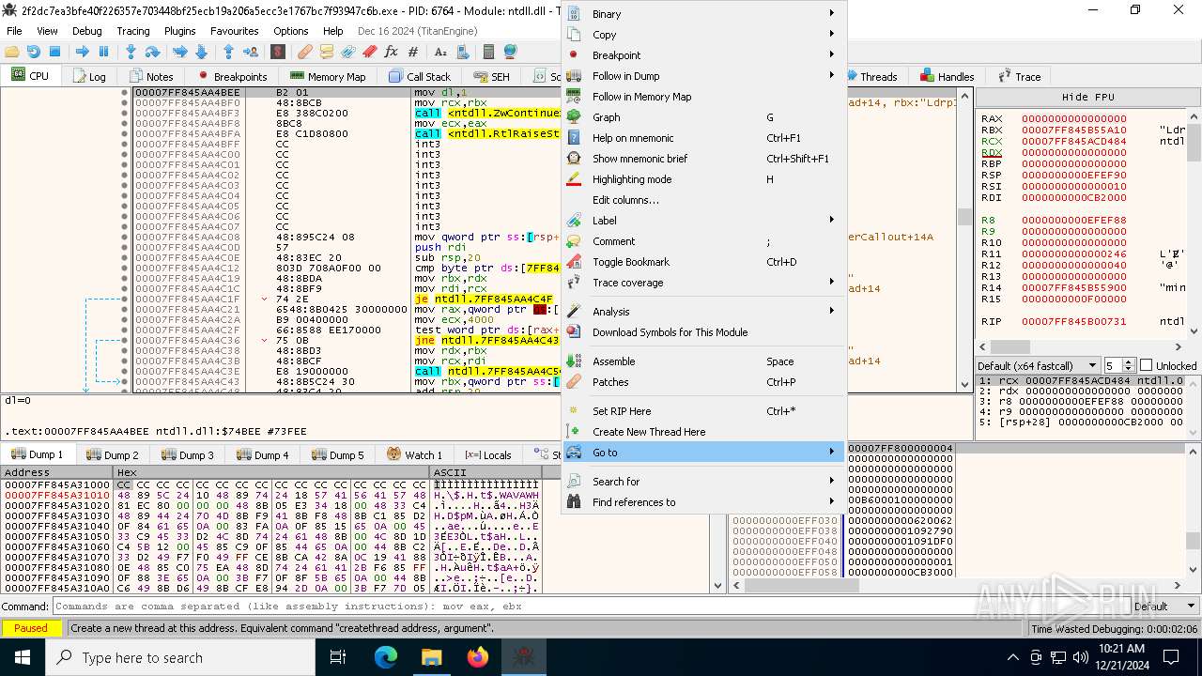Switch to the Handles tab
1202x676 pixels.
[947, 76]
